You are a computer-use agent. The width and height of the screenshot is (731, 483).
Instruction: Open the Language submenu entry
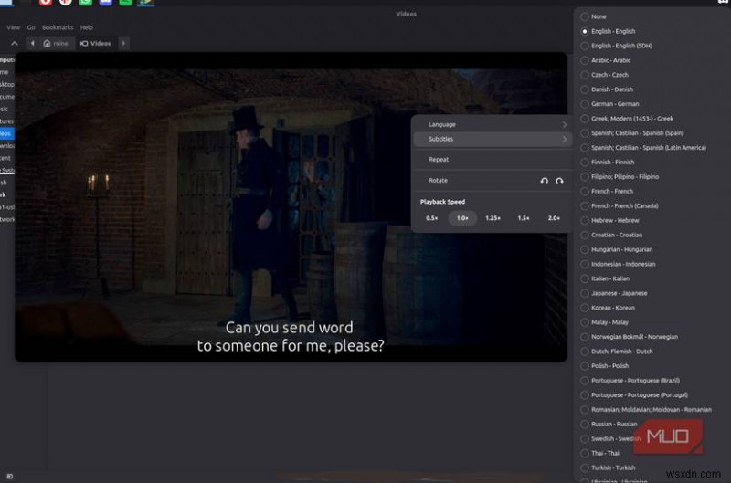click(492, 124)
